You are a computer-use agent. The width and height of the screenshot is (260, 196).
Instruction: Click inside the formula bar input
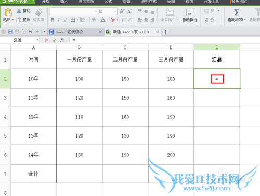pos(165,40)
